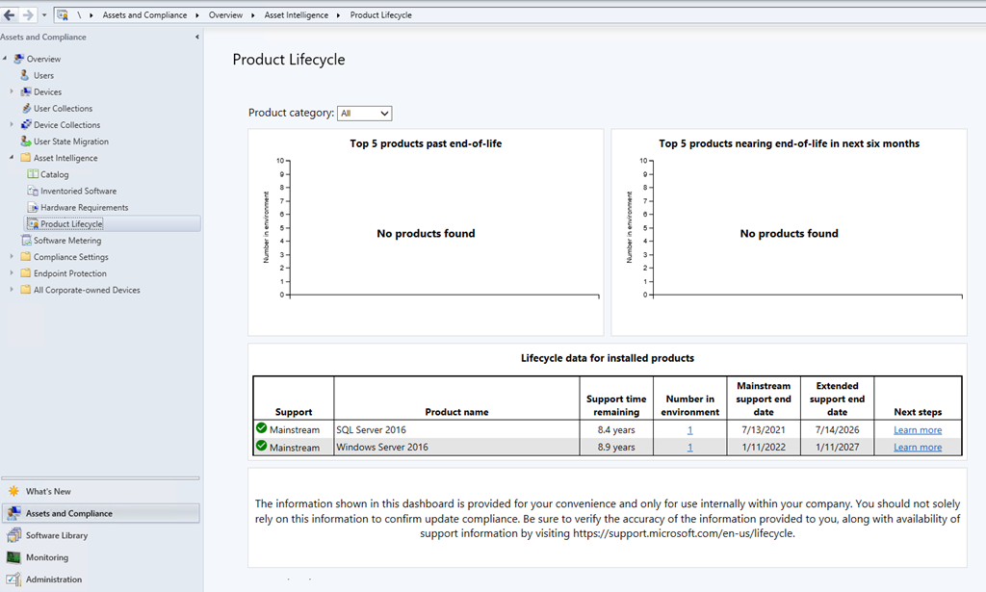Expand the Compliance Settings folder

pos(12,257)
